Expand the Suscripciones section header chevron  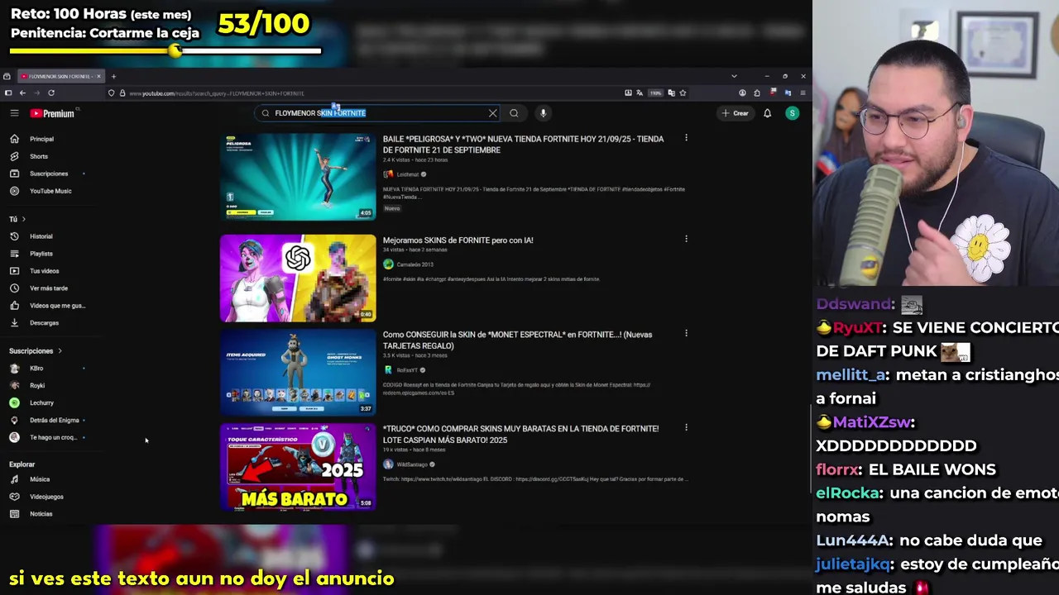click(x=60, y=351)
